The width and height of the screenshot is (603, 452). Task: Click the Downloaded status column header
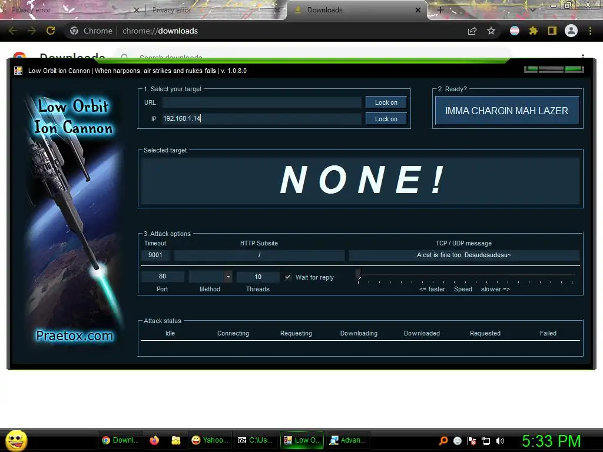(422, 333)
